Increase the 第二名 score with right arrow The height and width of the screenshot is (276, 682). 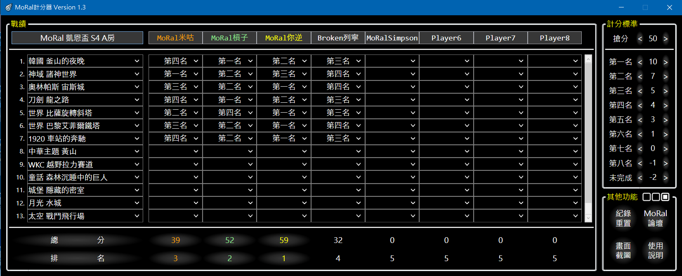[x=665, y=77]
